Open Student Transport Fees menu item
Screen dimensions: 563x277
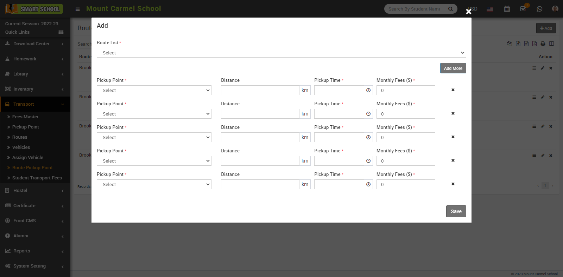click(x=37, y=178)
